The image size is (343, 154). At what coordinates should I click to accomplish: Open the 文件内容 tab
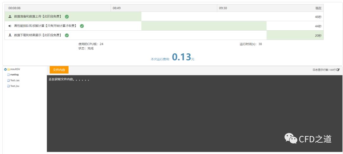tap(59, 70)
